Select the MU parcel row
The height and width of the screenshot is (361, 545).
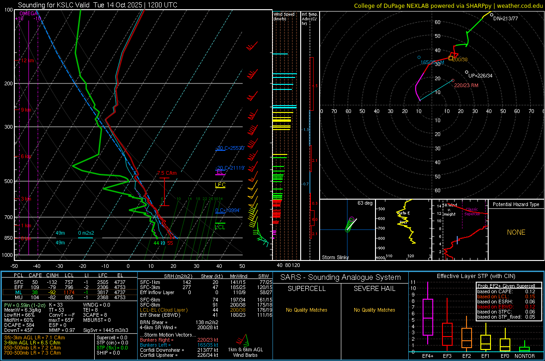(x=69, y=297)
